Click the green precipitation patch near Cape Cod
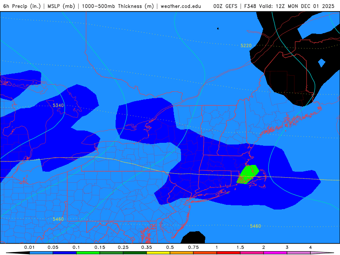The height and width of the screenshot is (255, 340). 248,175
